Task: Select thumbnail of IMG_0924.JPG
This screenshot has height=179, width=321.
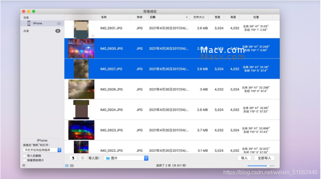Action: (81, 110)
